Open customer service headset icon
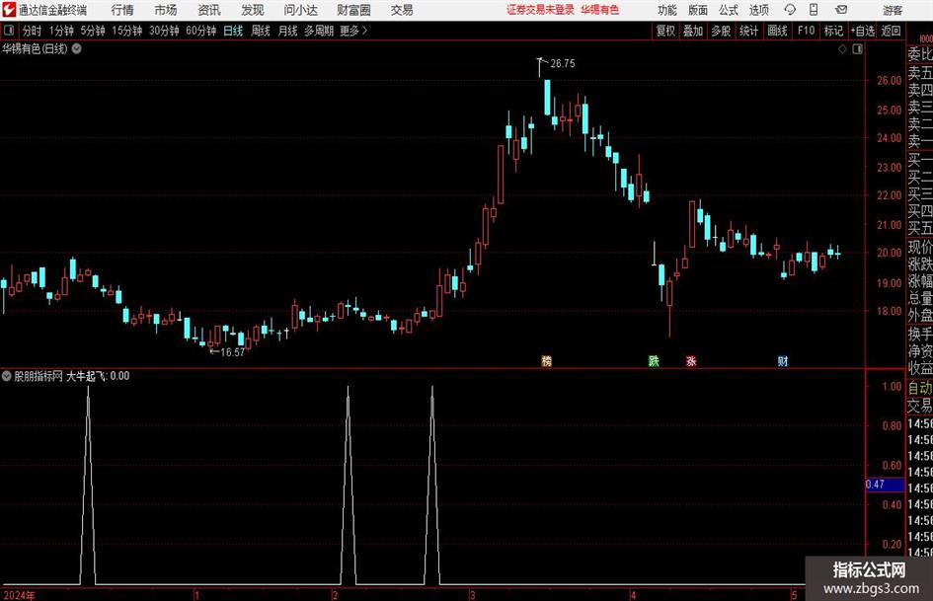The image size is (933, 601). [x=790, y=10]
